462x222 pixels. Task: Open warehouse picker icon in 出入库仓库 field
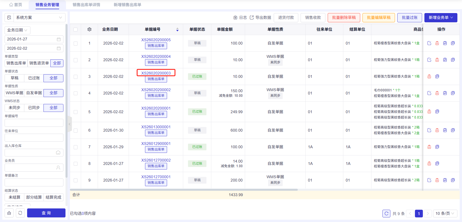pos(58,153)
